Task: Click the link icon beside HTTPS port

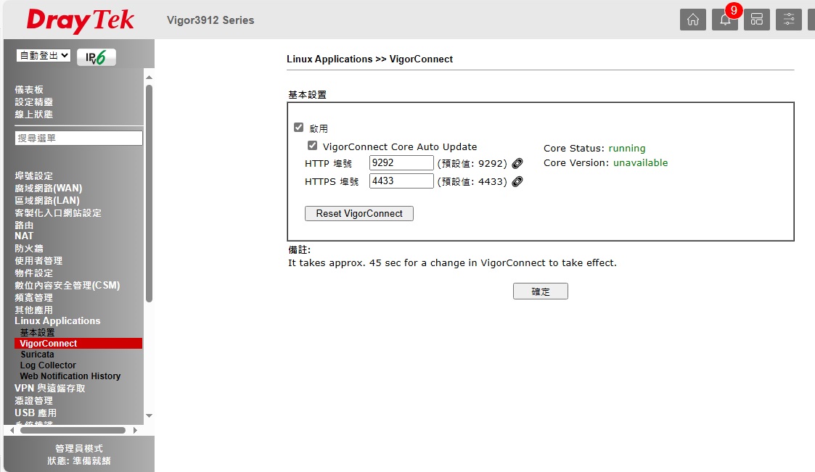Action: 517,181
